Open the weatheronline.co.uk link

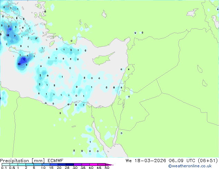click(x=190, y=166)
